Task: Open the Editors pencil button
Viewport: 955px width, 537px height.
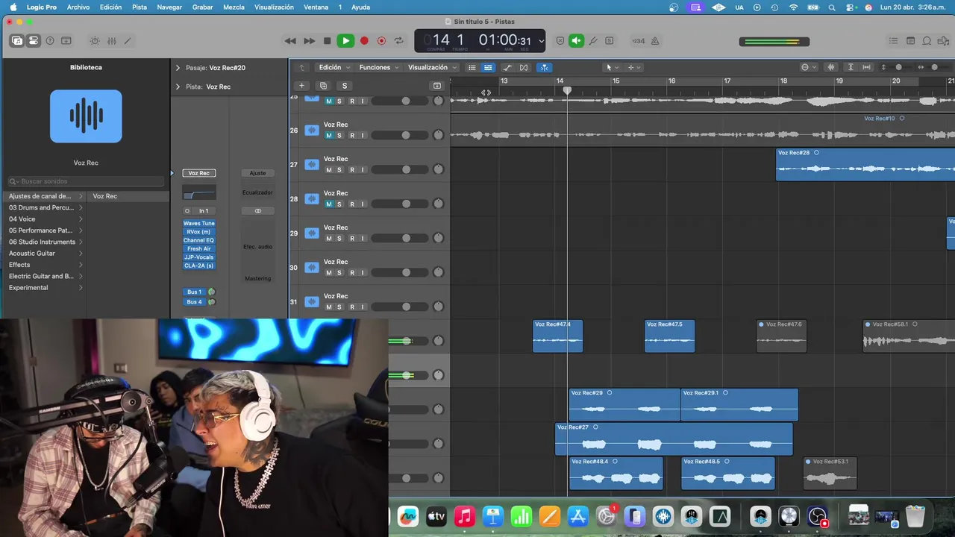Action: [128, 41]
